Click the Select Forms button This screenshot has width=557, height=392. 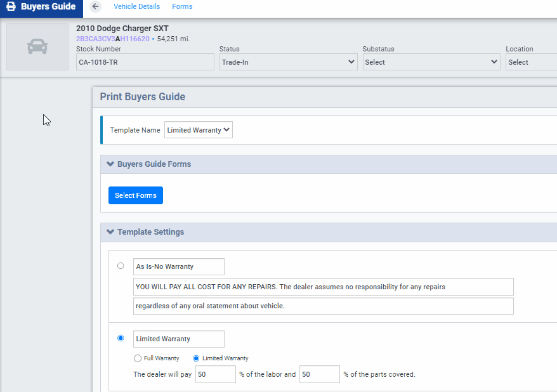tap(135, 195)
